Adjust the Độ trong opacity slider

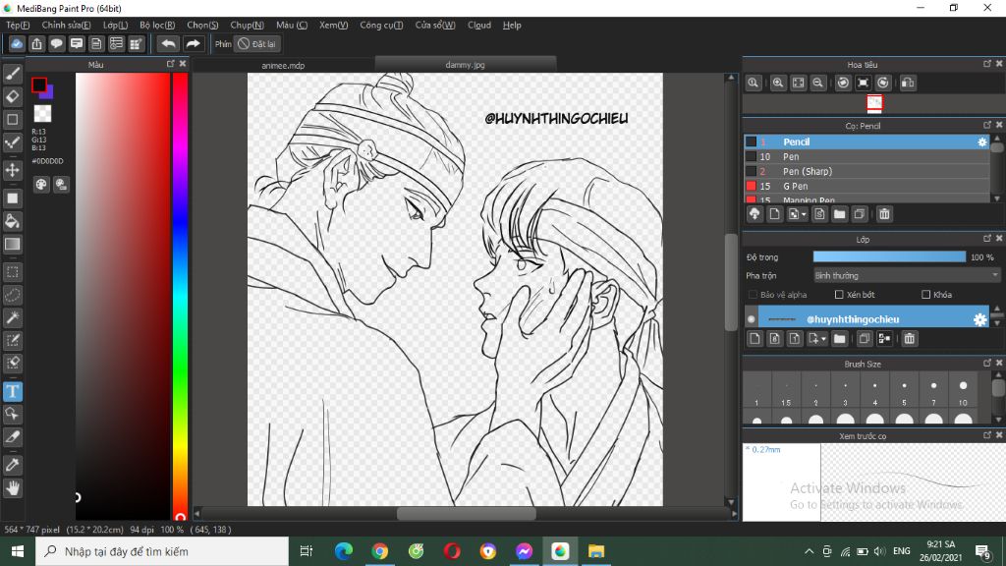889,256
